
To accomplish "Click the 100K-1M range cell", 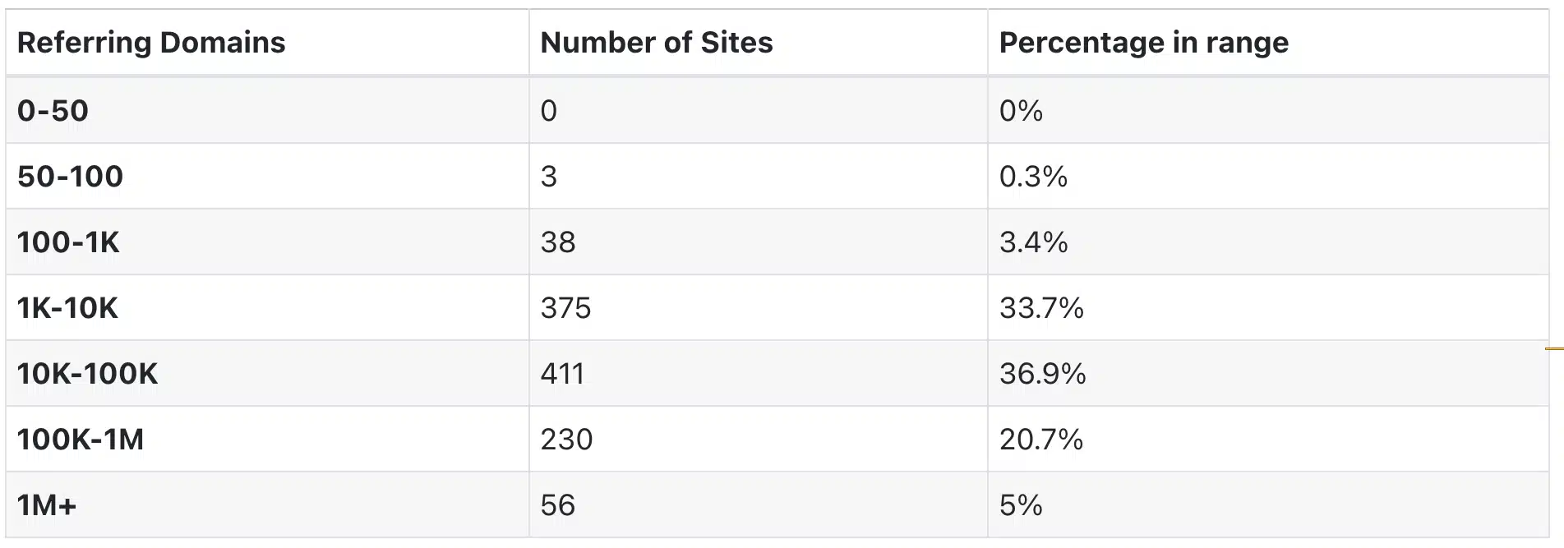I will click(81, 440).
